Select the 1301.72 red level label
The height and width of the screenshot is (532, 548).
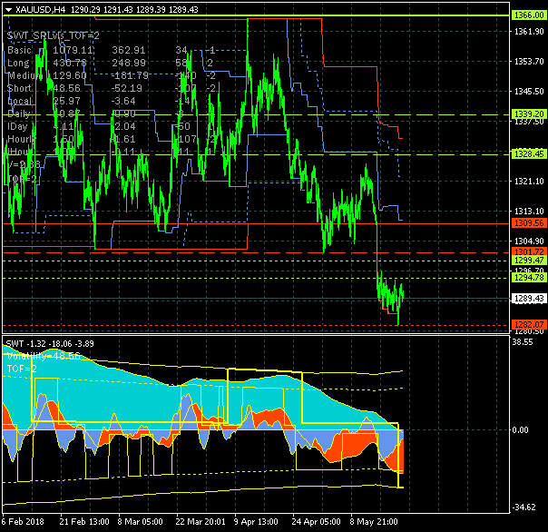(529, 251)
